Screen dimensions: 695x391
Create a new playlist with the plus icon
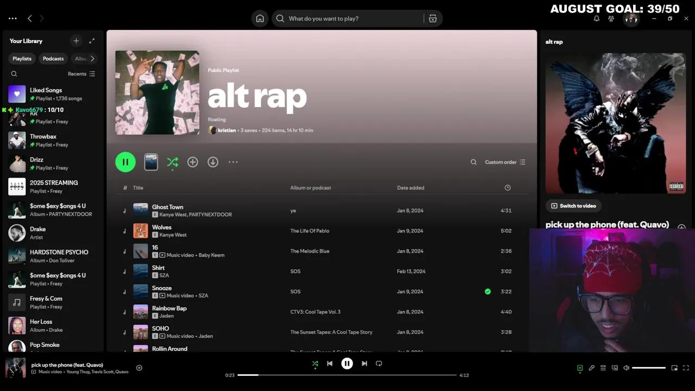(76, 41)
